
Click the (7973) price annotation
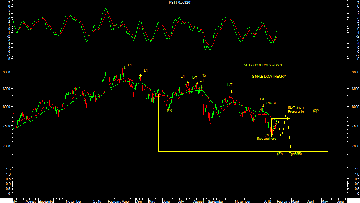[x=271, y=103]
